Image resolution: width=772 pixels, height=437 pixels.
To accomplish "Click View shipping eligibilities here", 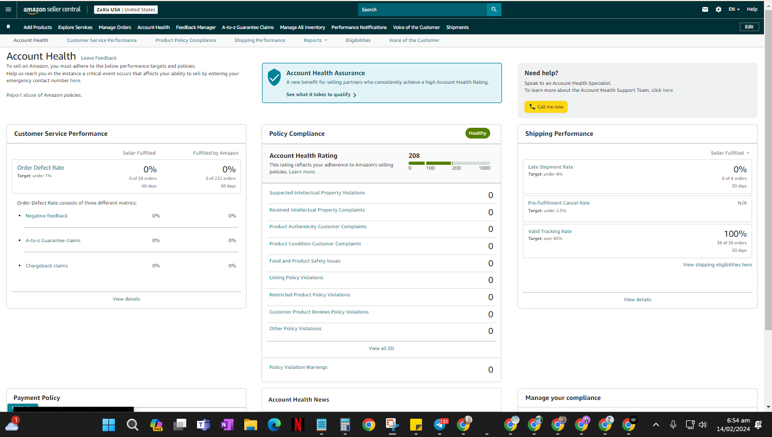I will tap(717, 265).
